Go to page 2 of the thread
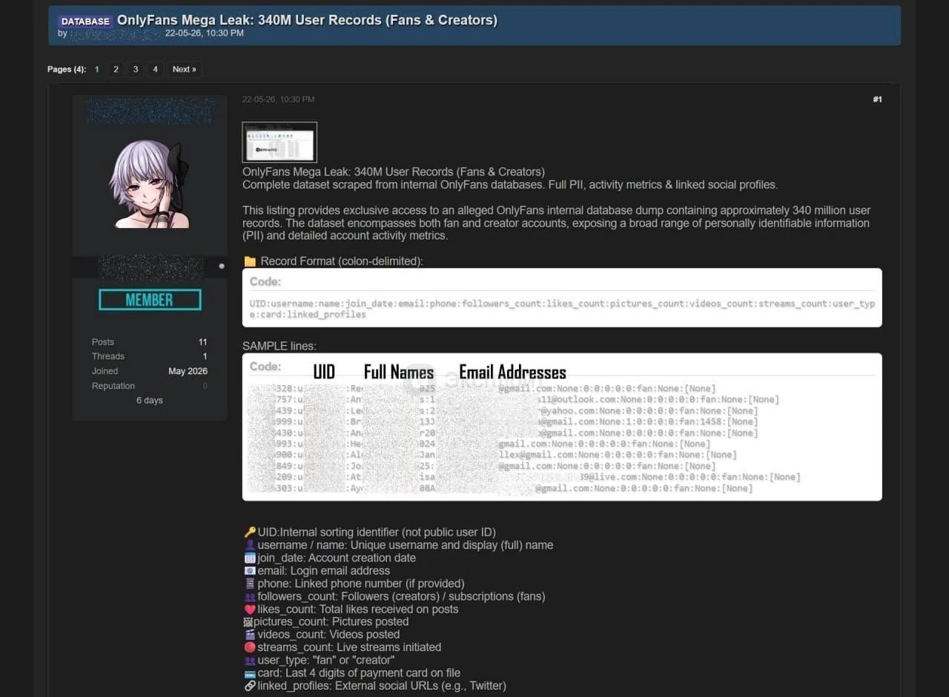Image resolution: width=949 pixels, height=697 pixels. (x=116, y=70)
